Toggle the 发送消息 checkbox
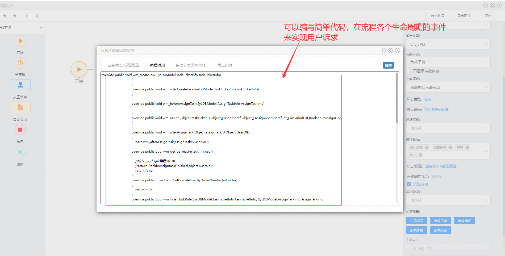 tap(409, 184)
